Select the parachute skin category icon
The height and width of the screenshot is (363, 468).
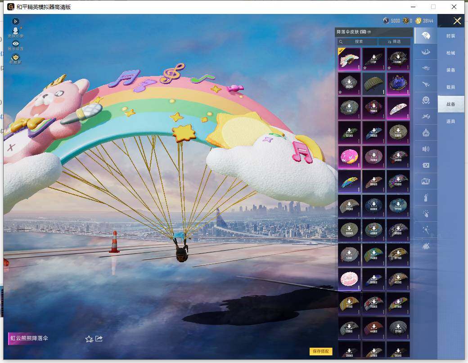pyautogui.click(x=426, y=36)
